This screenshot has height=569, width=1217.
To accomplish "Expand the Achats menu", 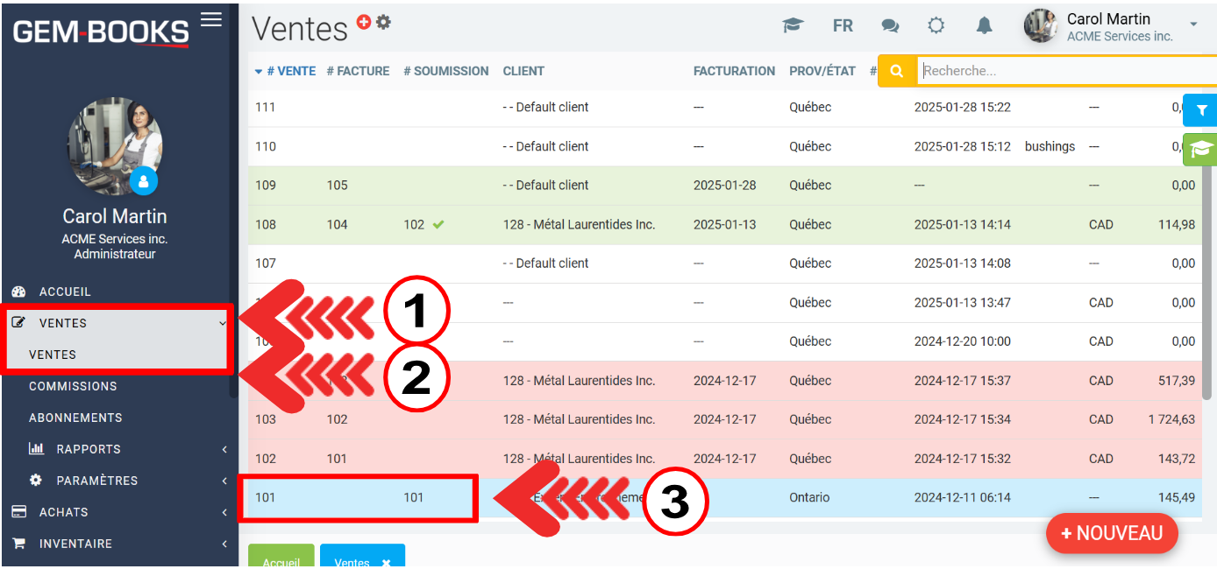I will click(x=63, y=512).
